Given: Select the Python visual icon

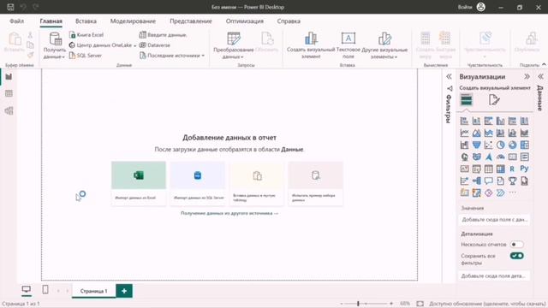Looking at the screenshot, I should (525, 169).
